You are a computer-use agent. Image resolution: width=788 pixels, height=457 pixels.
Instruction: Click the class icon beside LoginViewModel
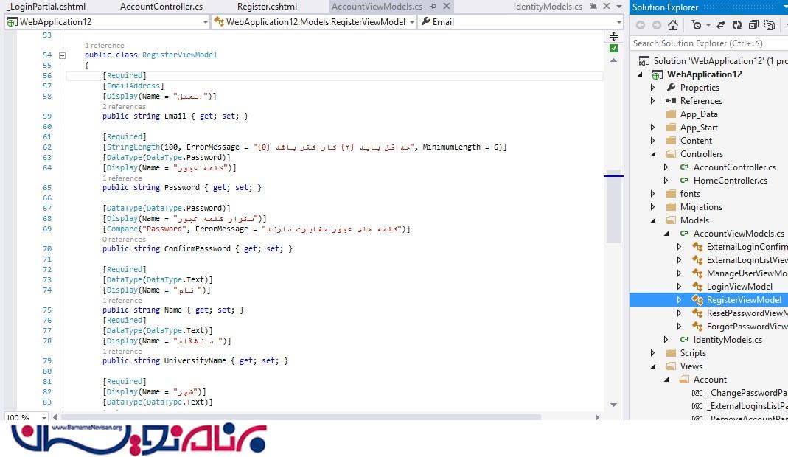(697, 287)
